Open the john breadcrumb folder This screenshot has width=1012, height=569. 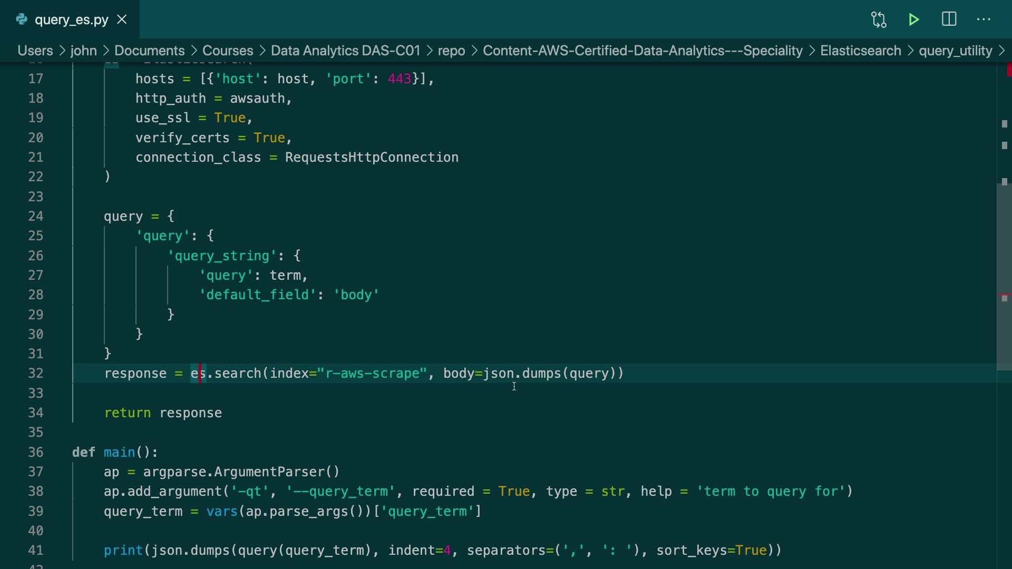point(83,51)
